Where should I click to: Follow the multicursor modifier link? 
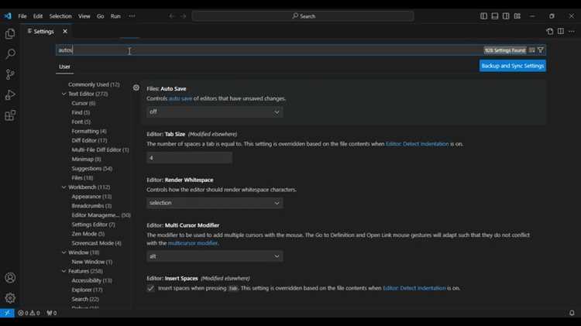[x=193, y=243]
